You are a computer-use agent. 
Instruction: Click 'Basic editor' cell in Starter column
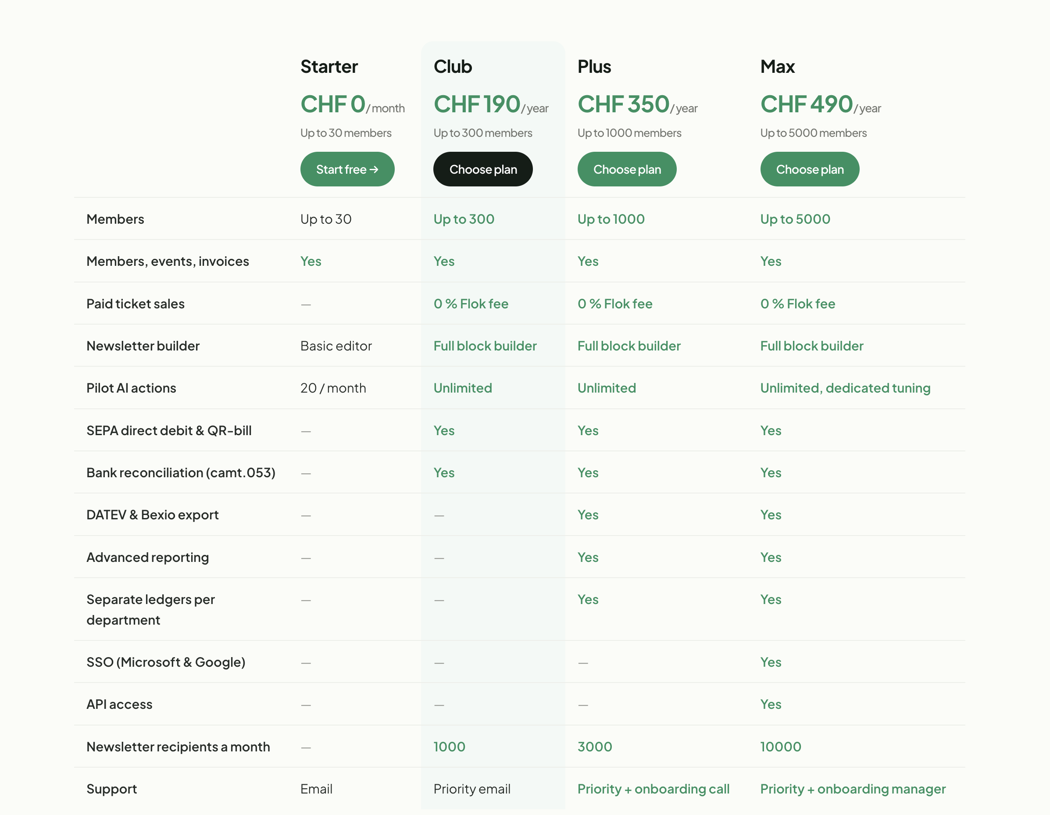click(x=336, y=346)
